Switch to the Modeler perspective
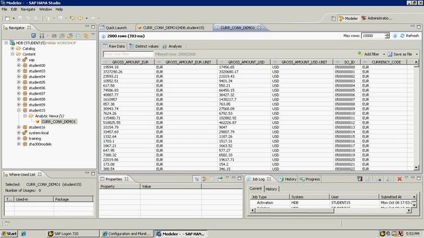 click(x=348, y=19)
